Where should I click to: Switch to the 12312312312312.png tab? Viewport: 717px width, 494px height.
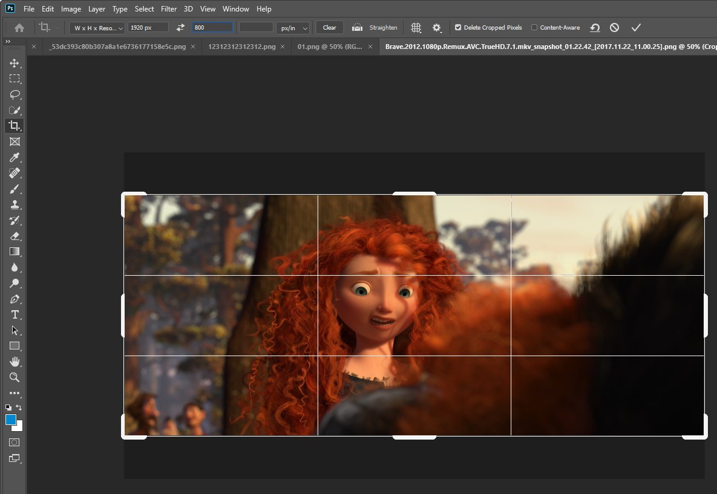click(x=242, y=47)
